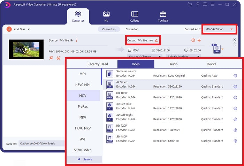The image size is (244, 166).
Task: Open the hamburger menu icon
Action: click(x=212, y=5)
